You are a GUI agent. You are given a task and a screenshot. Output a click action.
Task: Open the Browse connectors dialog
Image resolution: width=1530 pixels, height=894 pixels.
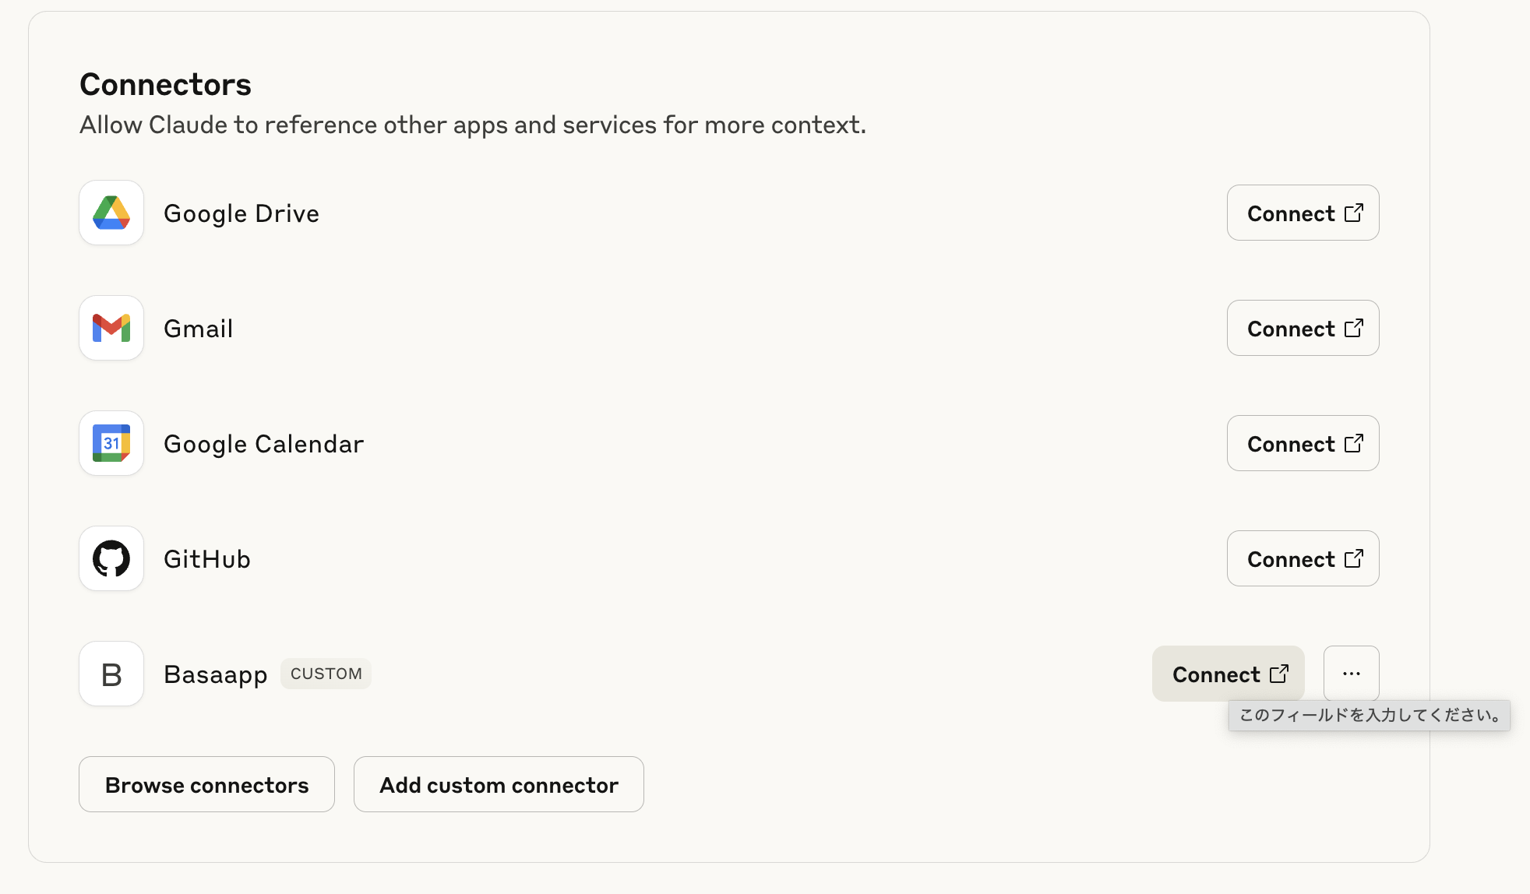click(206, 784)
